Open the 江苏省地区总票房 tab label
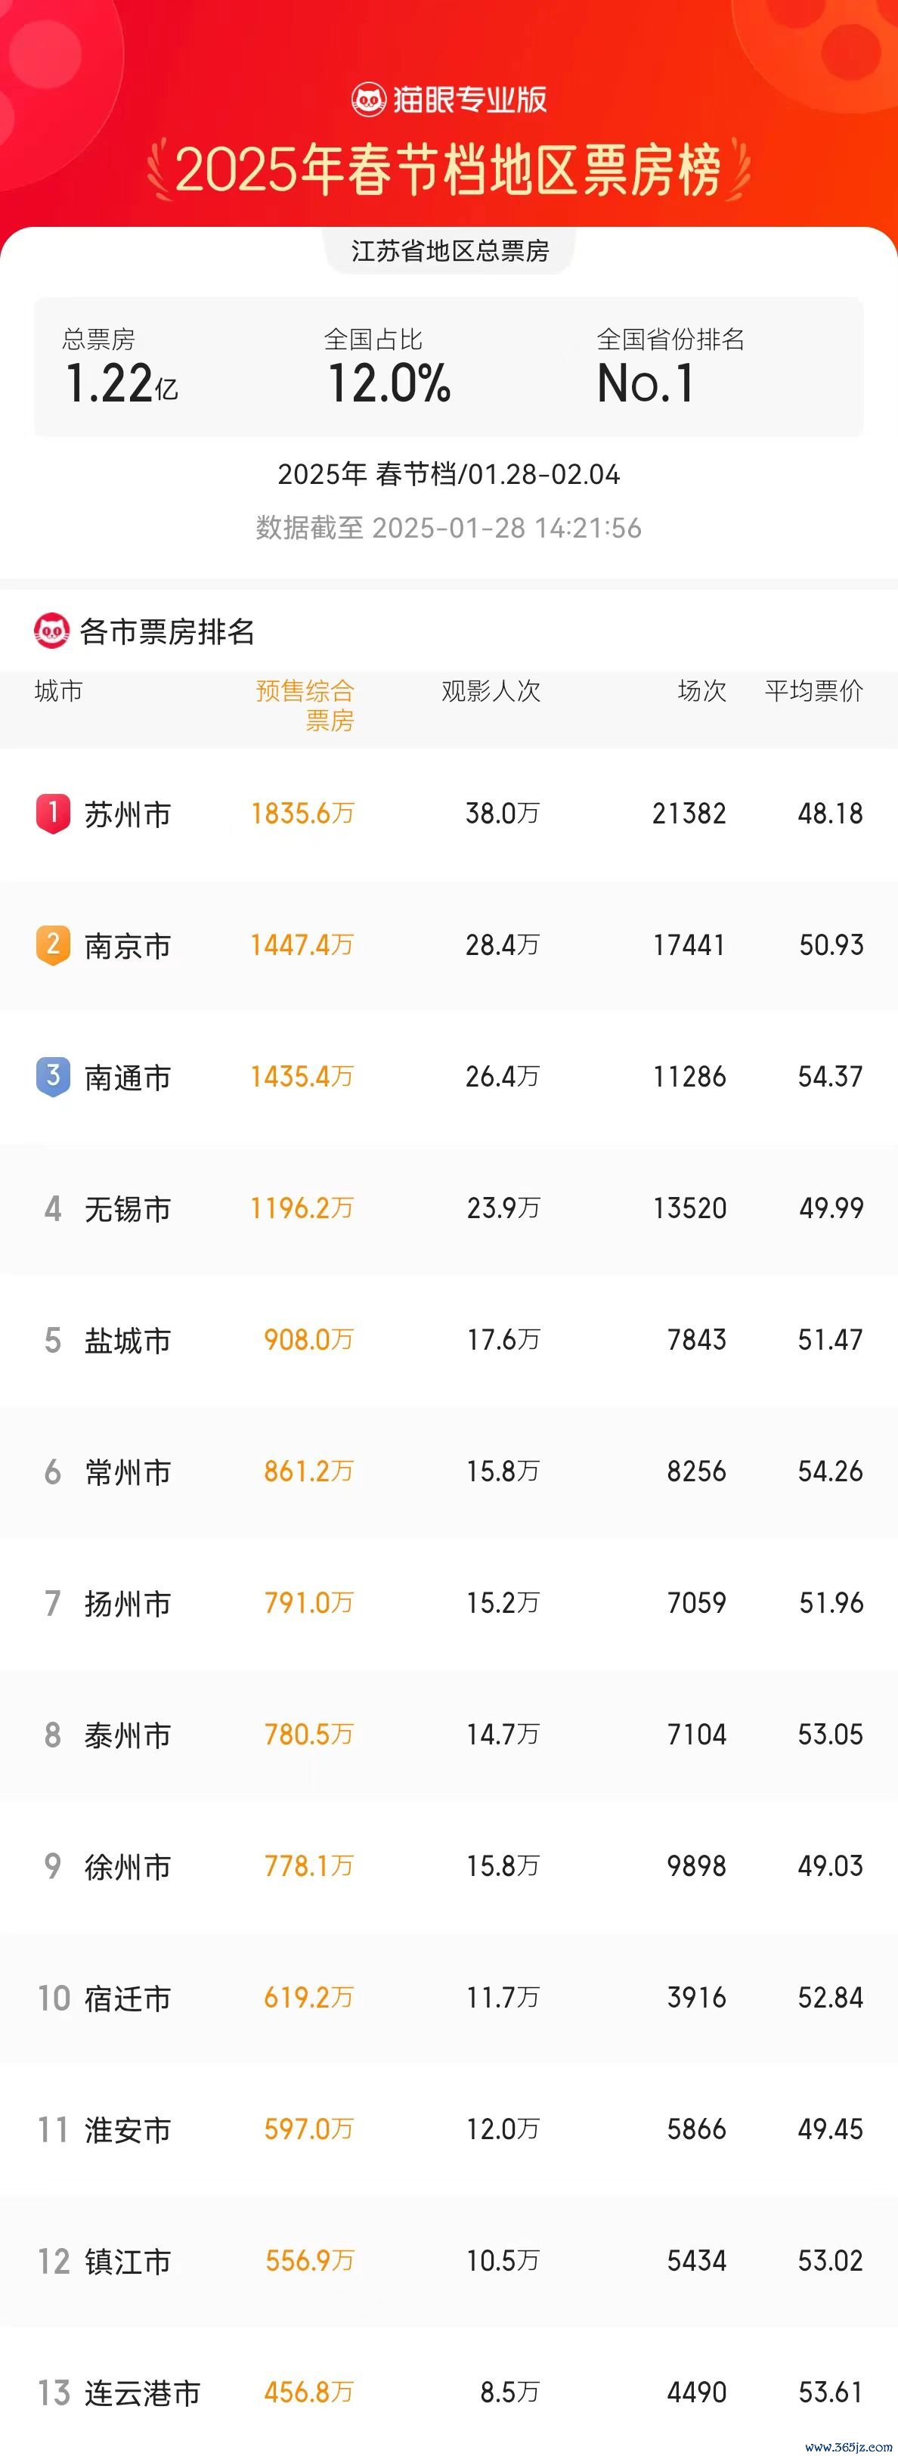 pos(450,251)
